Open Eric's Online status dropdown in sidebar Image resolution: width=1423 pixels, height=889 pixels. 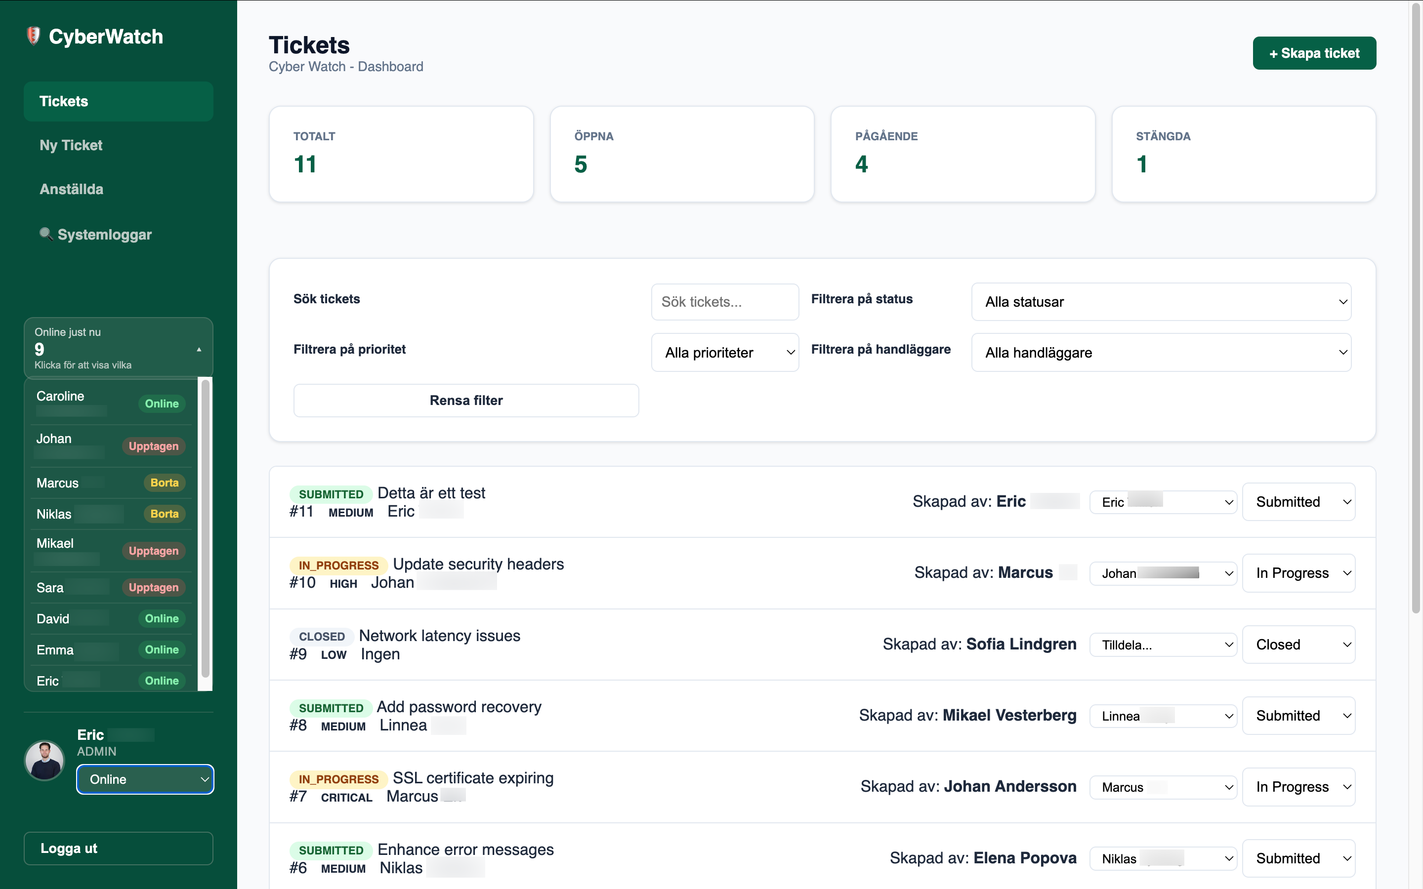(145, 779)
